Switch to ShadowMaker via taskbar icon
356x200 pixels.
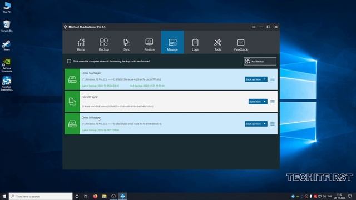tap(122, 196)
